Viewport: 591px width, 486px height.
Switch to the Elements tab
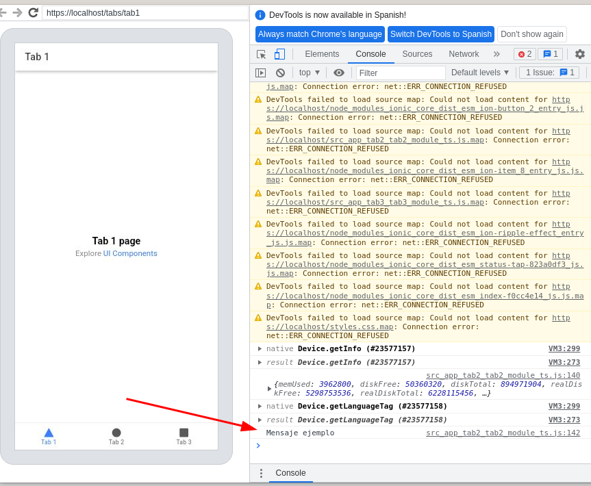point(322,54)
